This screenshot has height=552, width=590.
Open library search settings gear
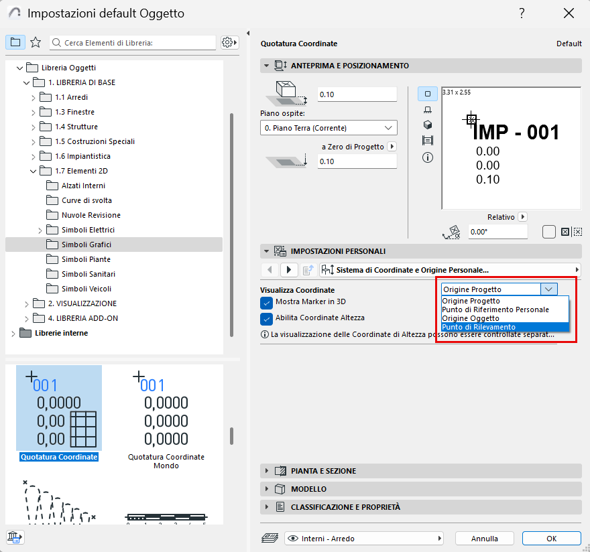coord(229,42)
